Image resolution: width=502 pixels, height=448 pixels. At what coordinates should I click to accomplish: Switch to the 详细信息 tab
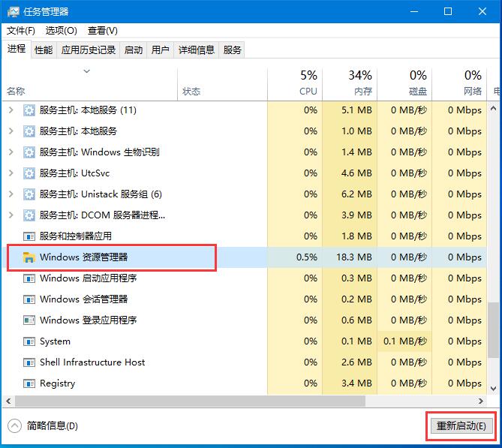point(196,50)
